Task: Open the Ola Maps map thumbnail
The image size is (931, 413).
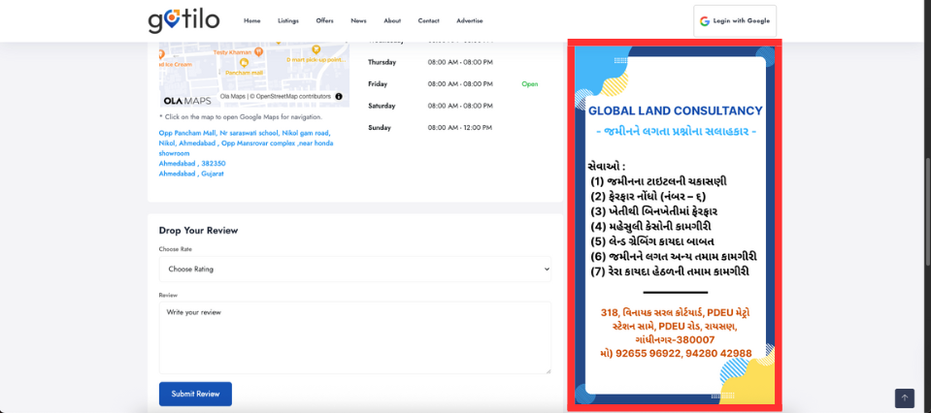Action: point(254,74)
